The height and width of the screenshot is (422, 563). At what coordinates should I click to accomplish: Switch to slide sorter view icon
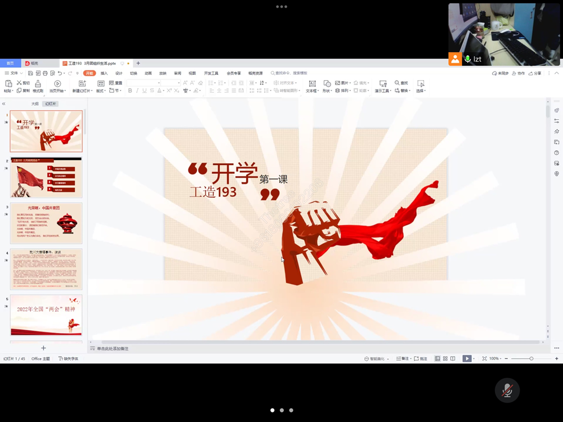pyautogui.click(x=445, y=358)
